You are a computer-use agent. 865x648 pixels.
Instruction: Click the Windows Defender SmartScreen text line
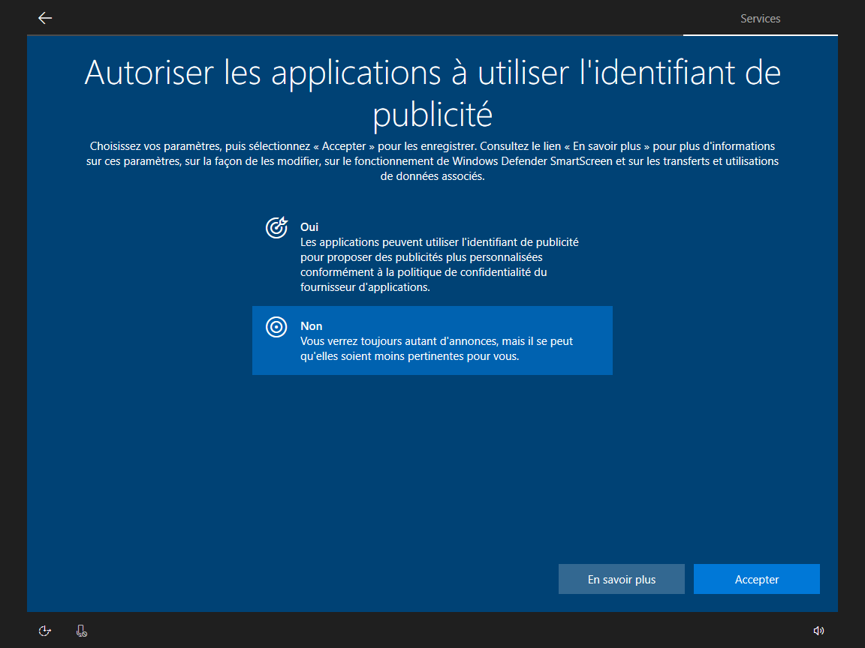[432, 161]
